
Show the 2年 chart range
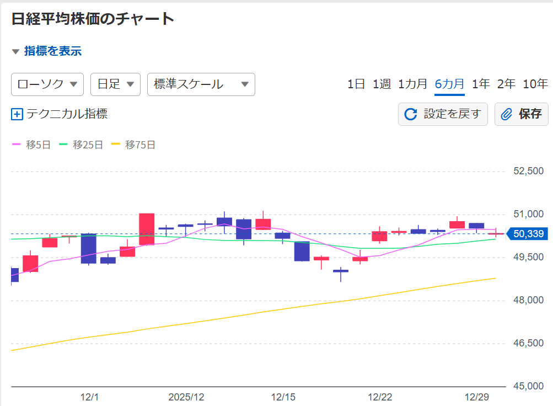[506, 84]
